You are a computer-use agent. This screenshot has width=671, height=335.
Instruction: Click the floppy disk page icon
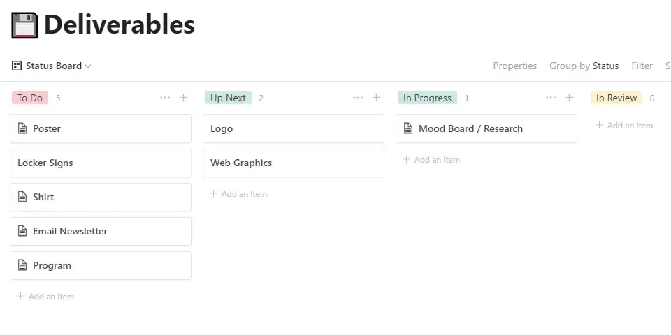(x=24, y=26)
